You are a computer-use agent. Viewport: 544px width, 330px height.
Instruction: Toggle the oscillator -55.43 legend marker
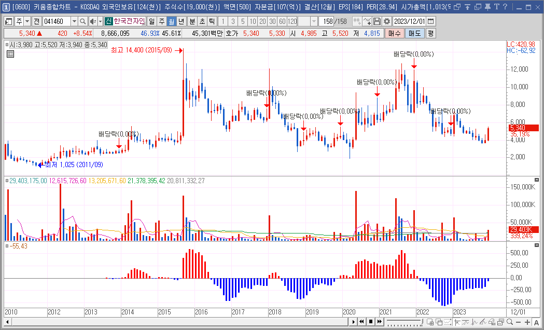pos(7,246)
